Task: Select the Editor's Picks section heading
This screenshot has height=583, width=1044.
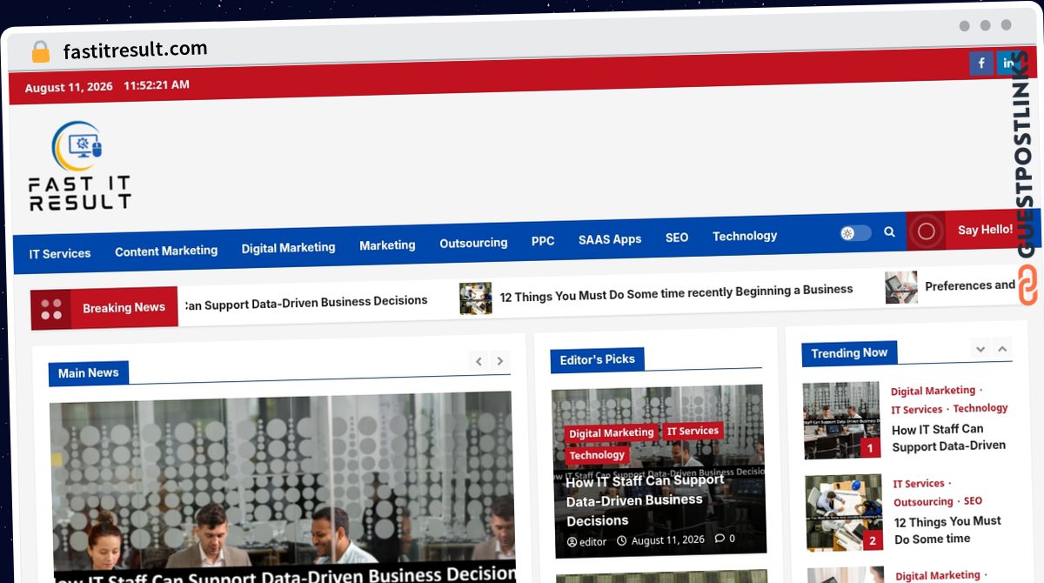Action: coord(597,359)
